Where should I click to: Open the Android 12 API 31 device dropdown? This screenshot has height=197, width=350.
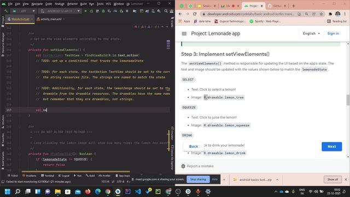61,11
